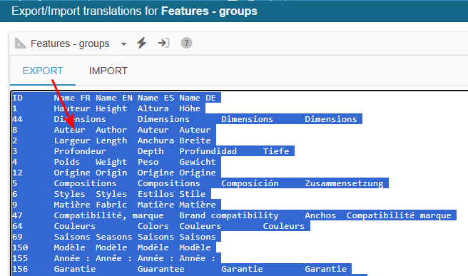
Task: Click 'Depth' in row 3
Action: (x=151, y=152)
